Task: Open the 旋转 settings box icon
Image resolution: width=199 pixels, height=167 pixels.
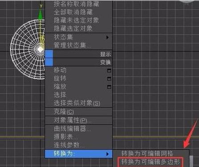Action: (109, 79)
